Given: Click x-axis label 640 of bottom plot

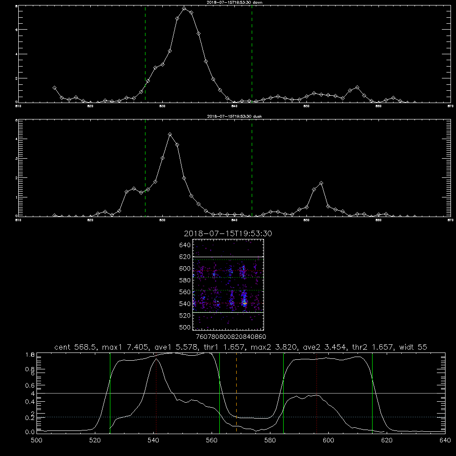Looking at the screenshot, I should [445, 440].
